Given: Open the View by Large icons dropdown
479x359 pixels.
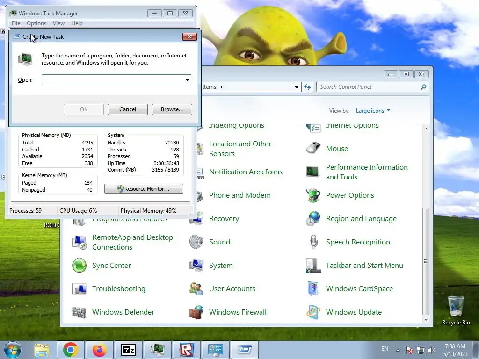Looking at the screenshot, I should pos(373,111).
